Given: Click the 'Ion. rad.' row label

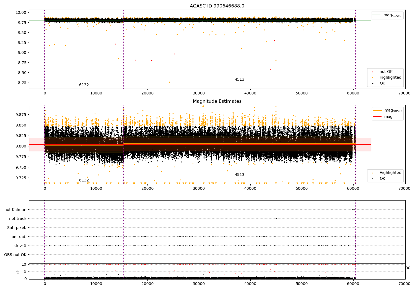Looking at the screenshot, I should 19,237.
